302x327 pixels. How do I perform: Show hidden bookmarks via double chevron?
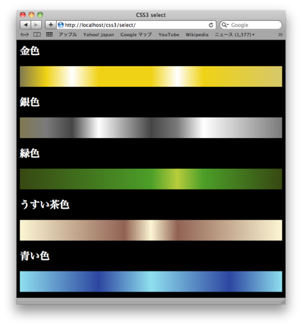tap(280, 35)
